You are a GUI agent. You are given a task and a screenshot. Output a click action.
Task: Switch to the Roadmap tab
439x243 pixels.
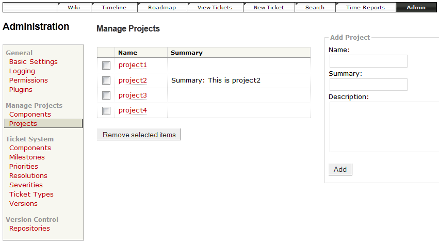click(x=161, y=7)
